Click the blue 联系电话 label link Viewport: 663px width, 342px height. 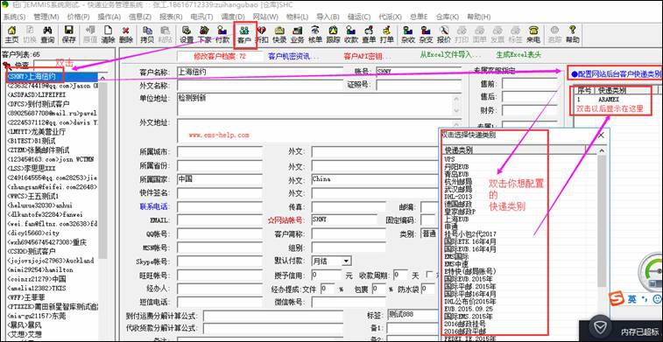click(154, 206)
